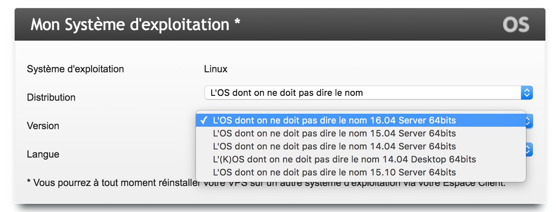This screenshot has width=556, height=212.
Task: Click the OS logo in the header
Action: (x=516, y=25)
